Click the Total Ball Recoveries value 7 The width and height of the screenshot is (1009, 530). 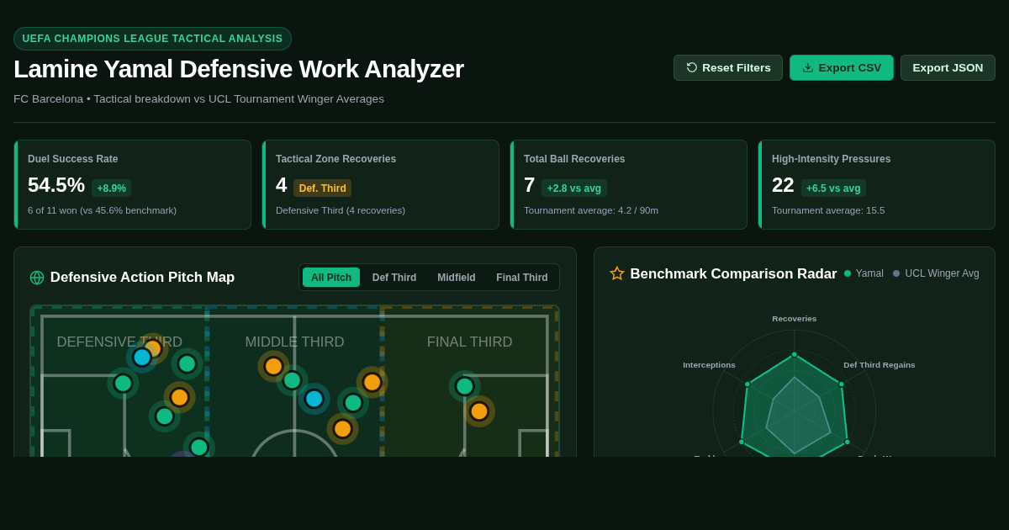(530, 185)
